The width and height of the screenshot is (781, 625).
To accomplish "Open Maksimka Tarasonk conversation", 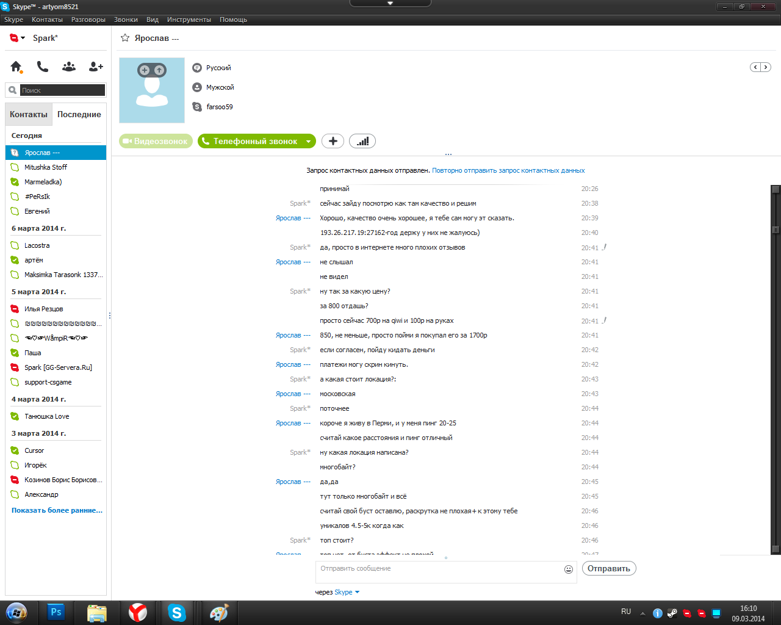I will click(x=56, y=275).
